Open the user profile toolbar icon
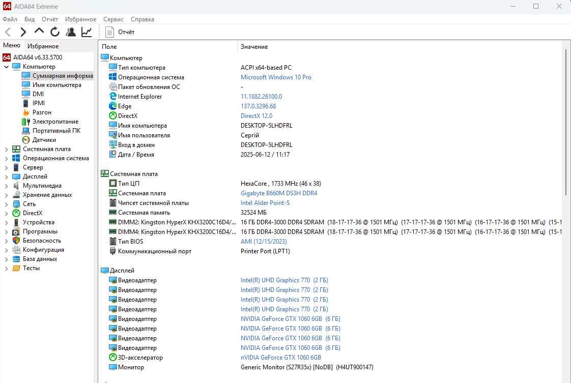Image resolution: width=571 pixels, height=383 pixels. [71, 32]
